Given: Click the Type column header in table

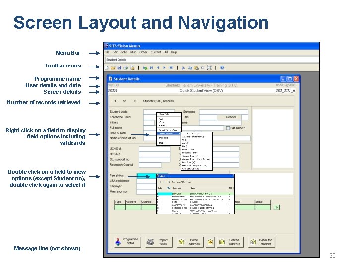Looking at the screenshot, I should coord(120,202).
